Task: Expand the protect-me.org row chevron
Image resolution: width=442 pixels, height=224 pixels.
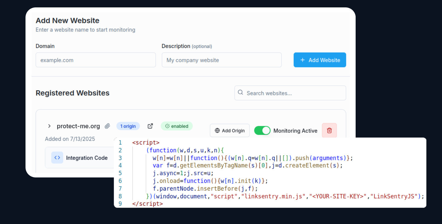Action: pos(49,126)
